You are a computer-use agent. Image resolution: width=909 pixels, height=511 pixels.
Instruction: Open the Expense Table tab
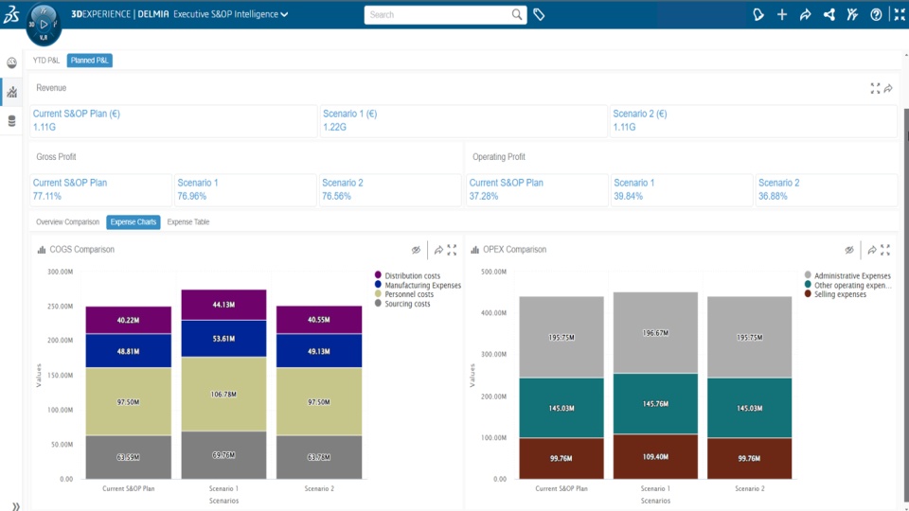(187, 221)
